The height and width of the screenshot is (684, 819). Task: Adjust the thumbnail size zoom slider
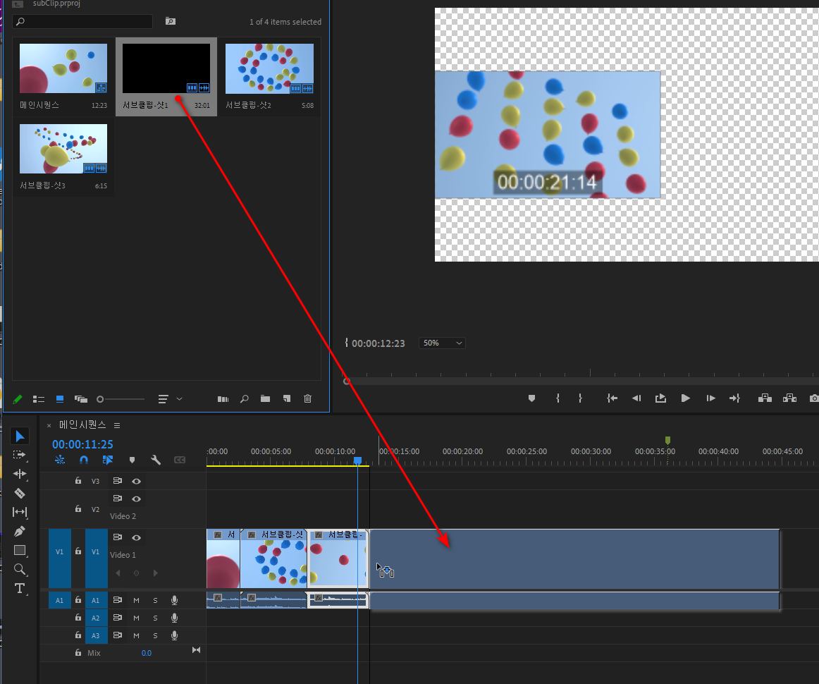tap(101, 399)
